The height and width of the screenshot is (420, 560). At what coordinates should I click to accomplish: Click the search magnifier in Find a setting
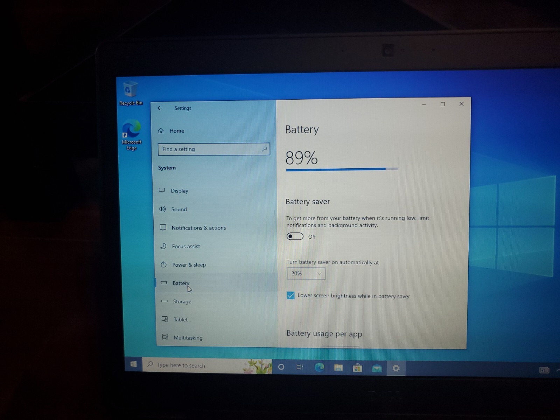265,149
